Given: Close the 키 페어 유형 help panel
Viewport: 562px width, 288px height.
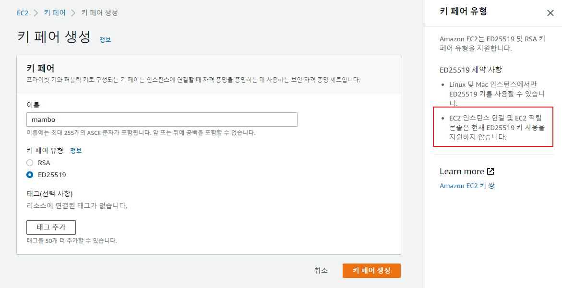Looking at the screenshot, I should click(x=550, y=13).
